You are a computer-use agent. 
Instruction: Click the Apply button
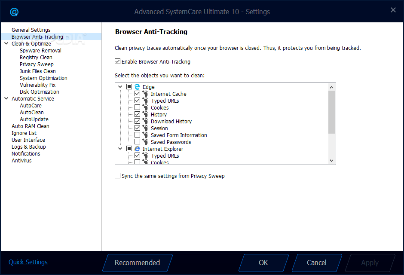[x=370, y=263]
